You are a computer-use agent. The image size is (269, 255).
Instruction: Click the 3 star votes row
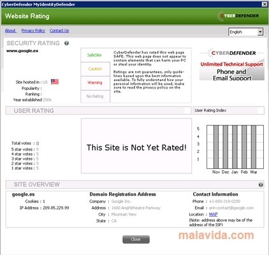tap(25, 159)
